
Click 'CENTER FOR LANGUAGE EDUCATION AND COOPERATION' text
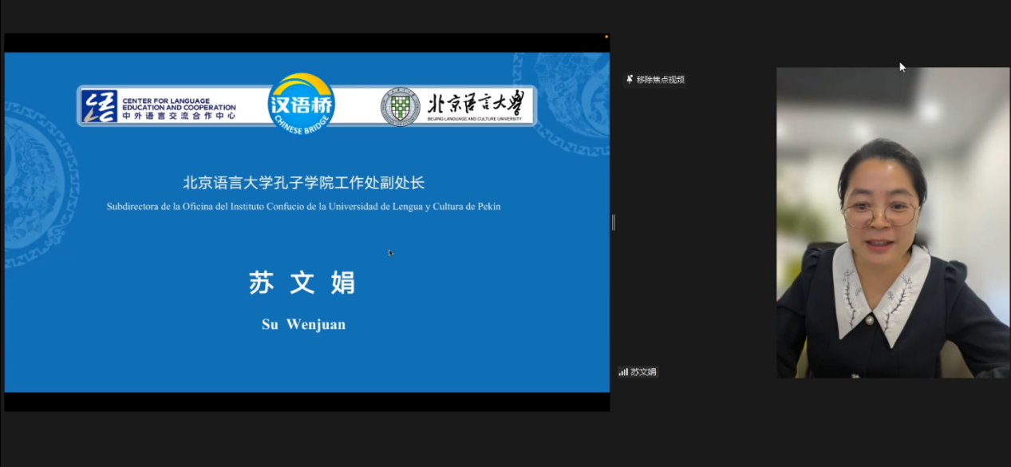point(179,103)
